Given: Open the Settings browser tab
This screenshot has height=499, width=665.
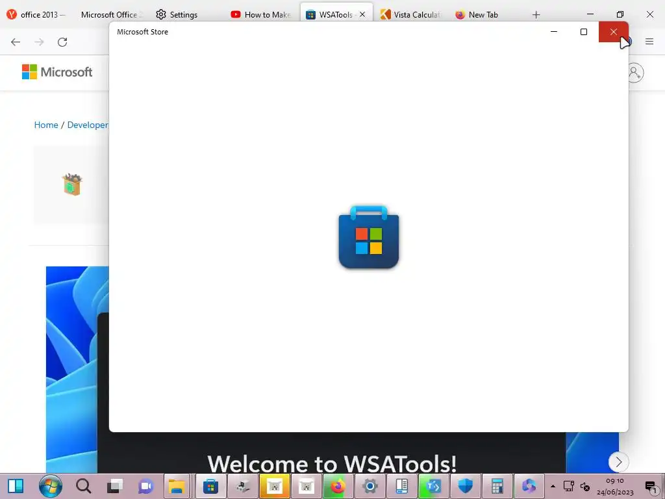Looking at the screenshot, I should click(x=177, y=14).
